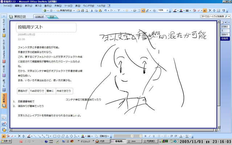Click the notebook search input field

click(x=212, y=16)
